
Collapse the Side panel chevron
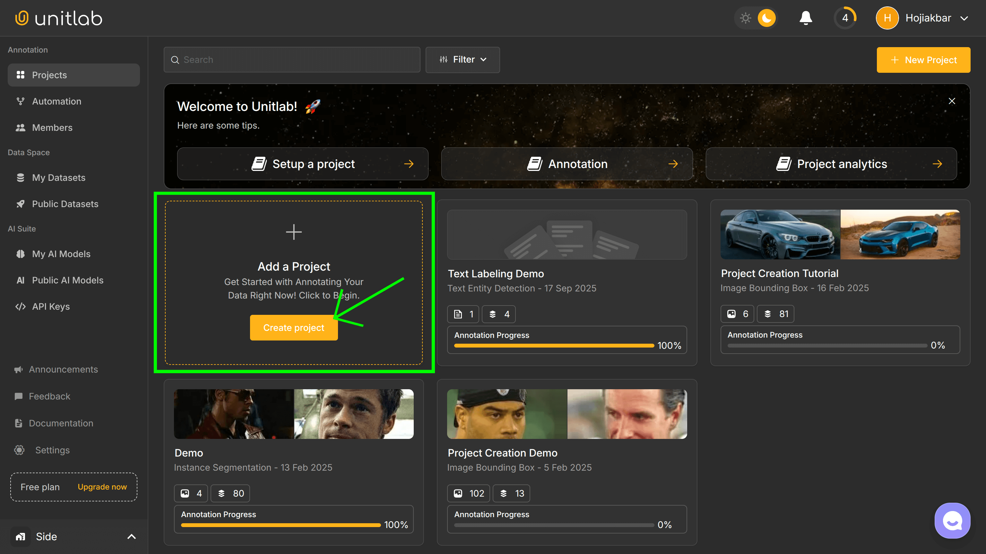132,536
